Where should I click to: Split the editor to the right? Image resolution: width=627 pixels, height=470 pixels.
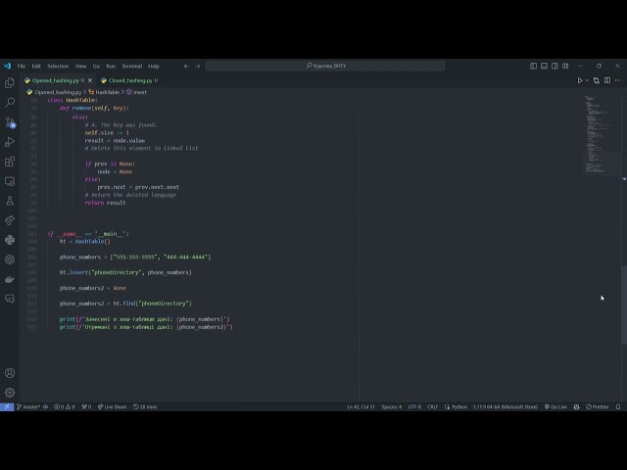(x=607, y=80)
